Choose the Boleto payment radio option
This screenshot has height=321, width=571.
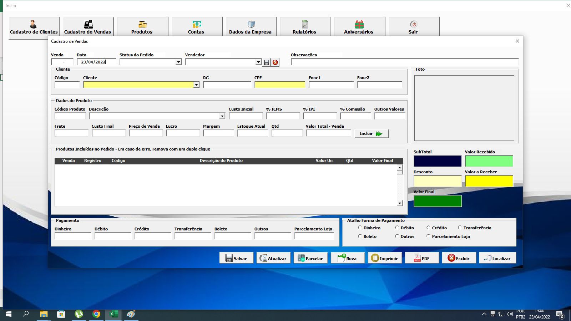360,236
